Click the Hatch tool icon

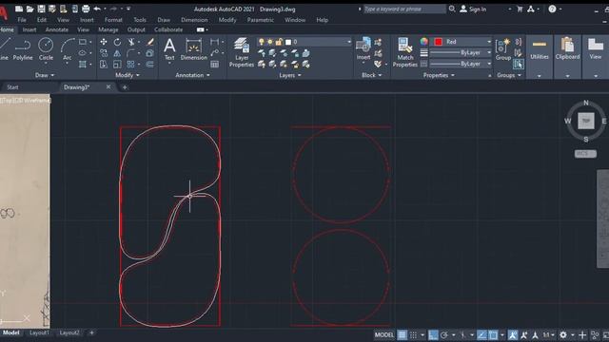[83, 64]
